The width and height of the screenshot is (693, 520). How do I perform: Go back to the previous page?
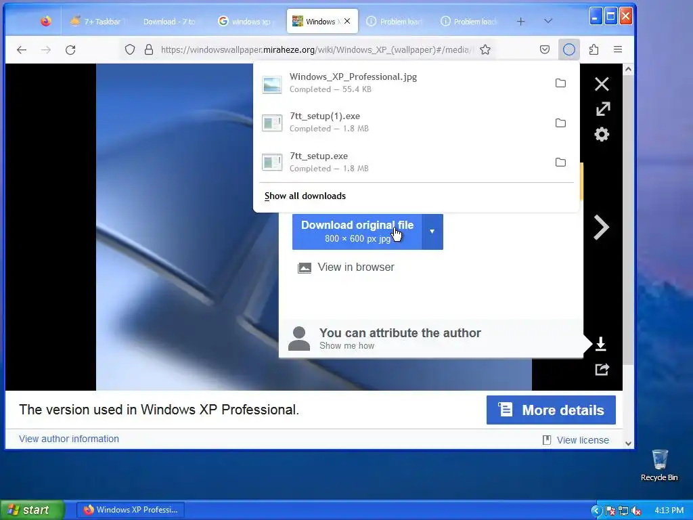click(x=21, y=49)
